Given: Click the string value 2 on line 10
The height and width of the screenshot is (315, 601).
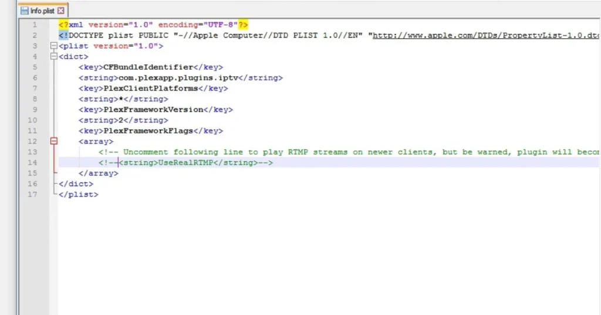Looking at the screenshot, I should pyautogui.click(x=121, y=120).
